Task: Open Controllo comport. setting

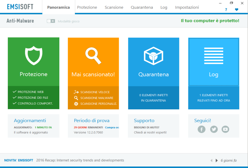Action: click(35, 103)
